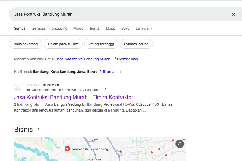The image size is (242, 161).
Task: Switch to the Gambar tab
Action: point(39,29)
